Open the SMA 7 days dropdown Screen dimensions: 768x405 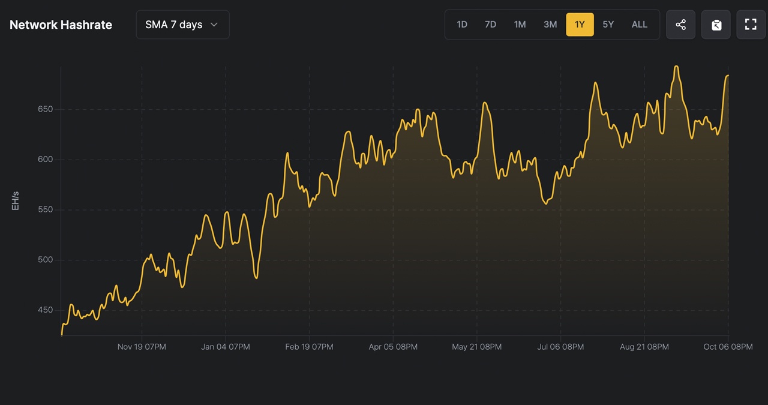pos(182,25)
